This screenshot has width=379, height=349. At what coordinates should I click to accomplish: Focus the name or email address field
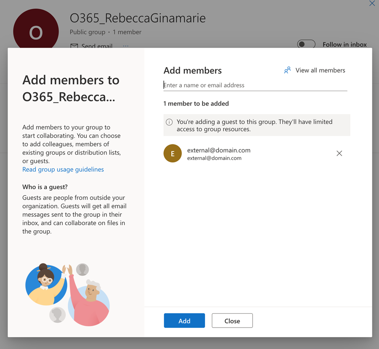click(x=255, y=85)
